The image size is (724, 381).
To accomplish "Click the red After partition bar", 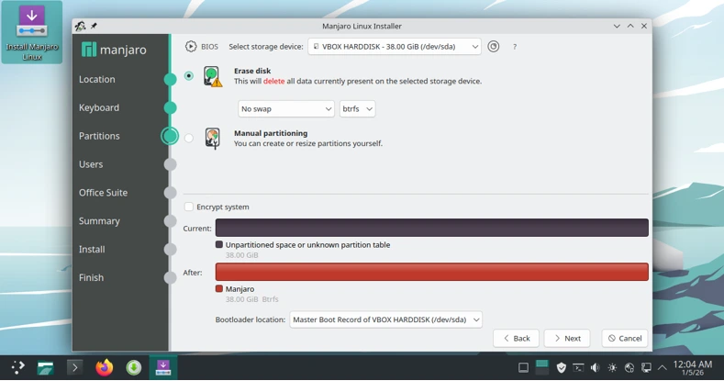I will 431,272.
